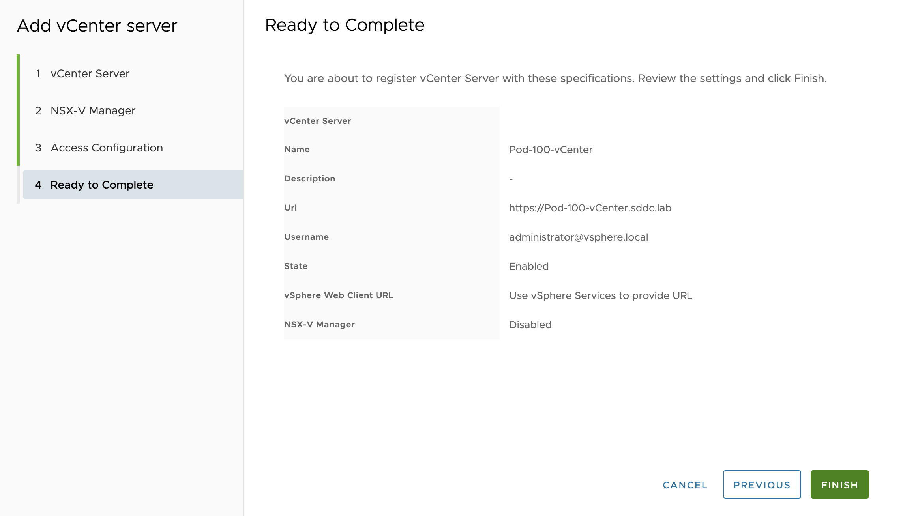The height and width of the screenshot is (516, 903).
Task: Click the Enabled state value
Action: (528, 267)
